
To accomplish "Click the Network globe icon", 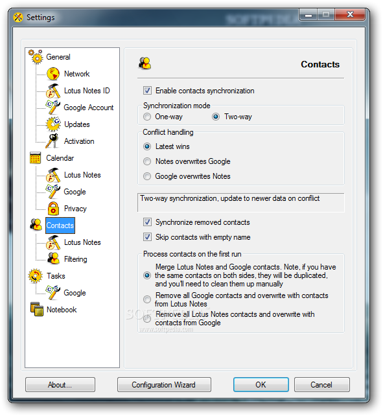I will pyautogui.click(x=53, y=74).
